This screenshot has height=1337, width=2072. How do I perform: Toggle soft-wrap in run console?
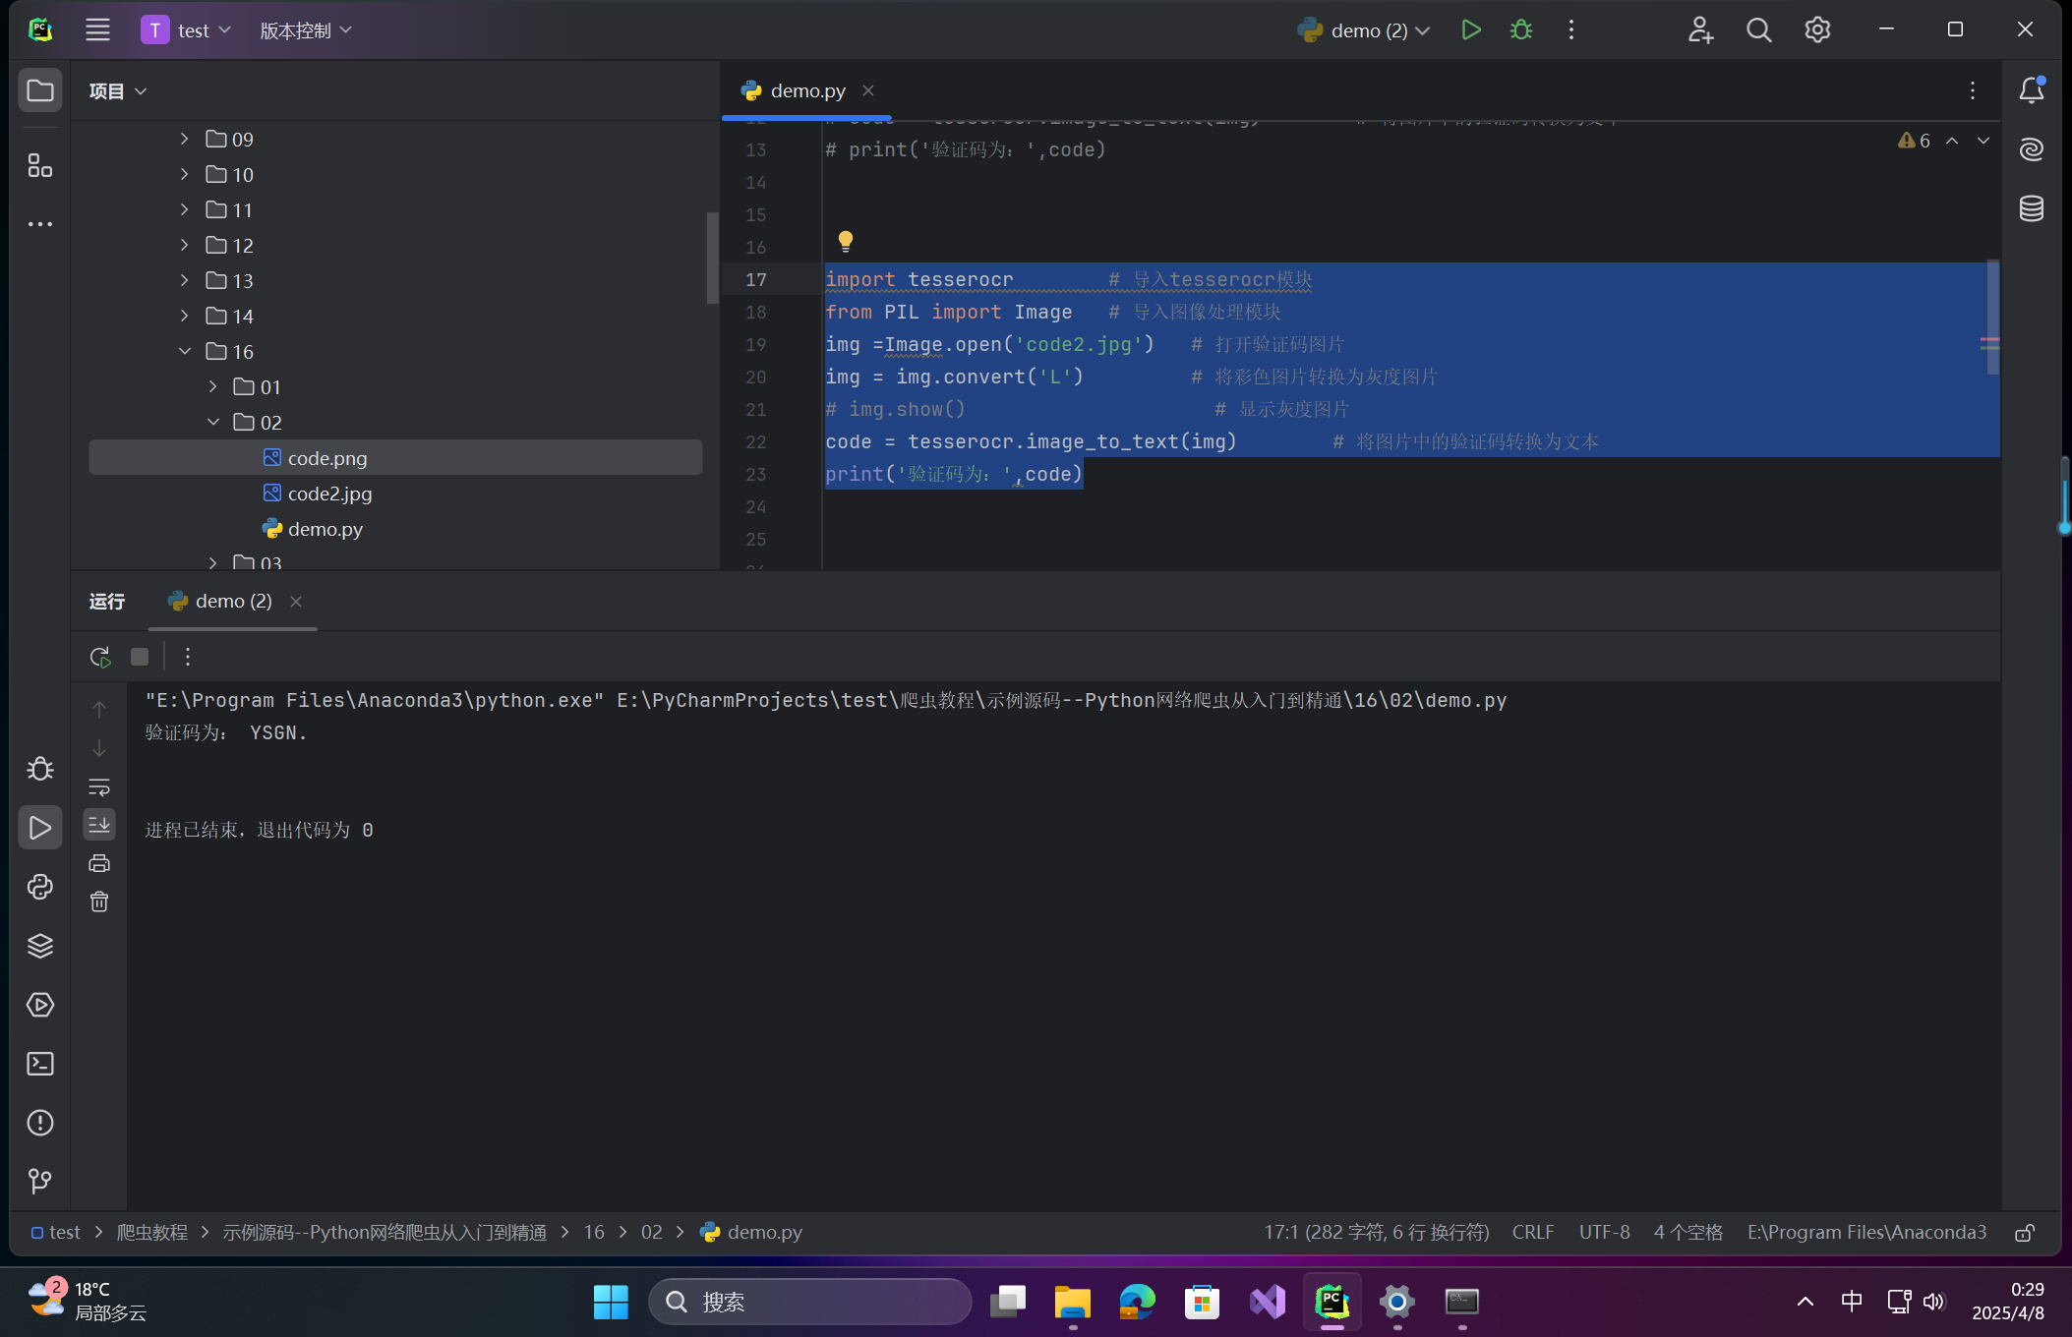pyautogui.click(x=99, y=786)
